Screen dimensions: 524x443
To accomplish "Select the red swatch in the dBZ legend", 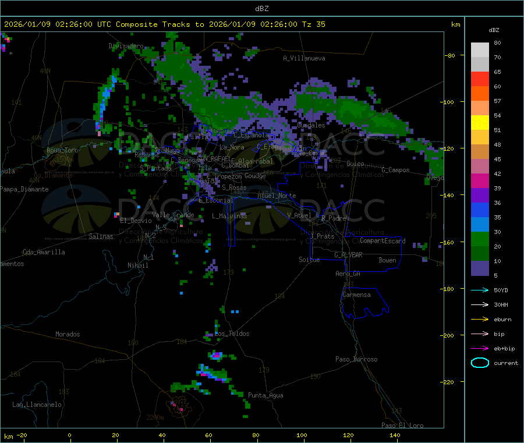I will 480,79.
